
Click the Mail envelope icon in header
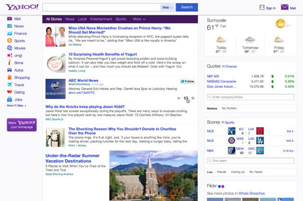click(x=285, y=7)
